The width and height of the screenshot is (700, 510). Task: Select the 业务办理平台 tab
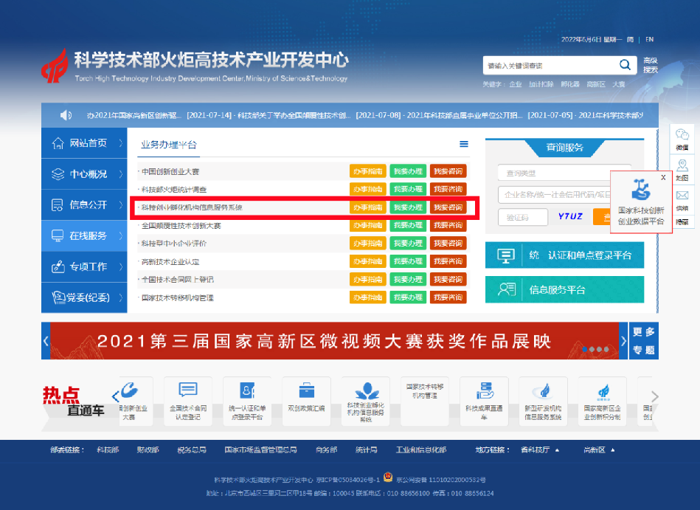tap(169, 145)
